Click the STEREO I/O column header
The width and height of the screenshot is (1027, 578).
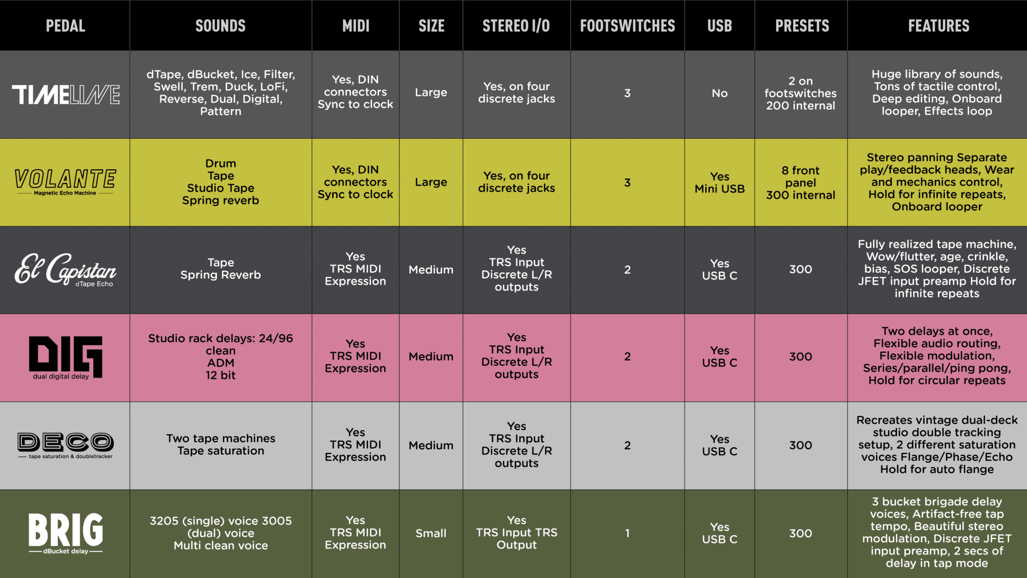point(516,26)
